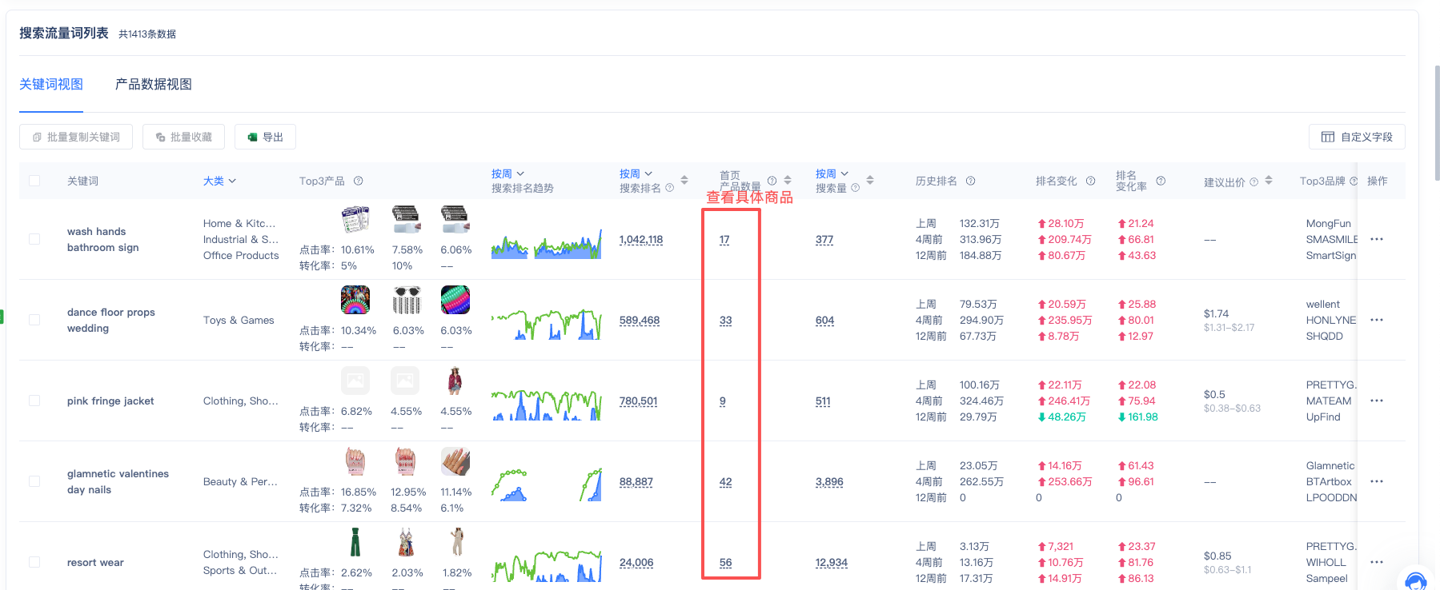1440x590 pixels.
Task: Open help icon next to 历史排名
Action: pos(970,181)
